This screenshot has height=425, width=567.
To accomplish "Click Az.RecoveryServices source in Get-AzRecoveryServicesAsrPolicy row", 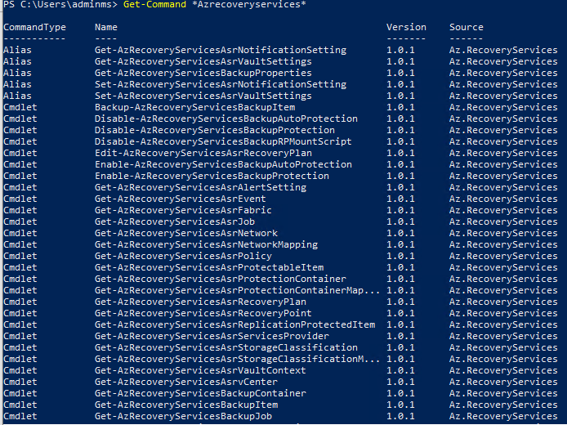I will point(503,257).
